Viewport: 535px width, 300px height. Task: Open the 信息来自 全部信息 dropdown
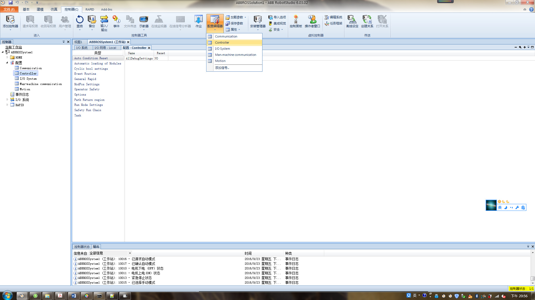130,253
